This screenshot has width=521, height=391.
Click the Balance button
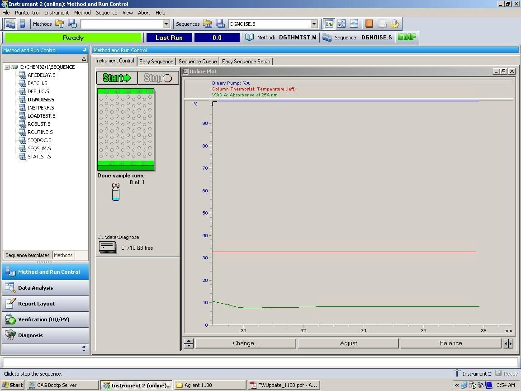pyautogui.click(x=451, y=343)
